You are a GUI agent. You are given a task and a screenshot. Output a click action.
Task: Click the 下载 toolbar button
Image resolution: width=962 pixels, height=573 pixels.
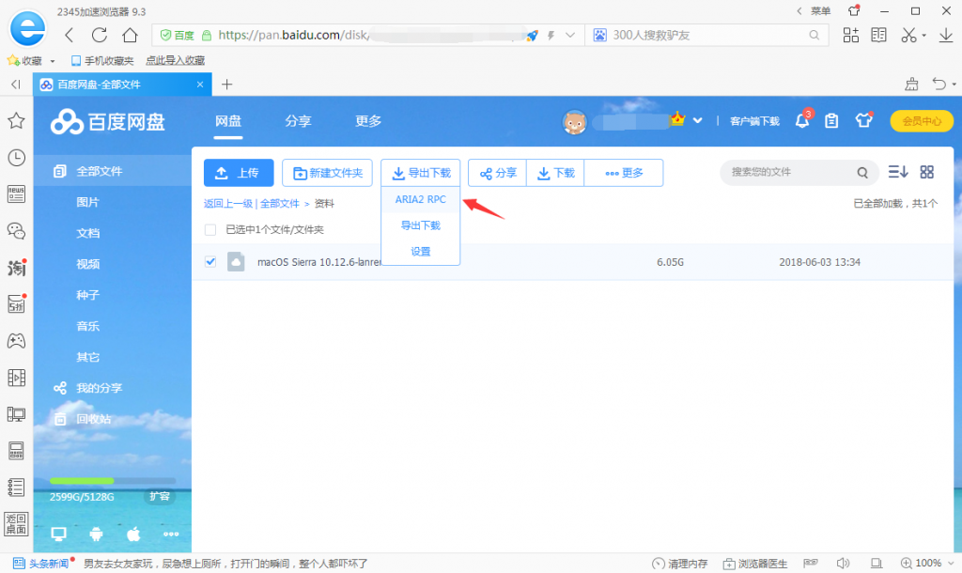point(556,173)
